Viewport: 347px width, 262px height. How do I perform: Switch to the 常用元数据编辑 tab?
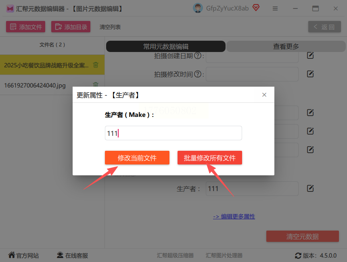[166, 46]
